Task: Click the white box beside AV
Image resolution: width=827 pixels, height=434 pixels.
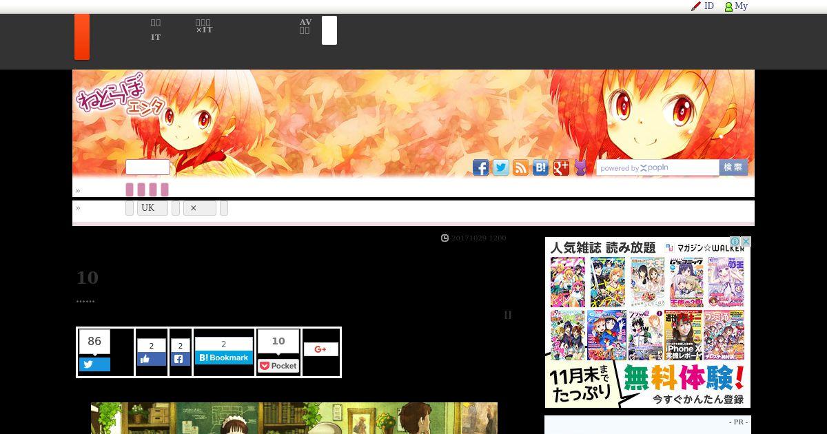Action: [329, 30]
